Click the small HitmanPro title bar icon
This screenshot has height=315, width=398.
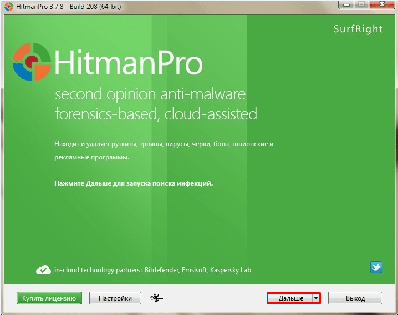click(x=8, y=6)
